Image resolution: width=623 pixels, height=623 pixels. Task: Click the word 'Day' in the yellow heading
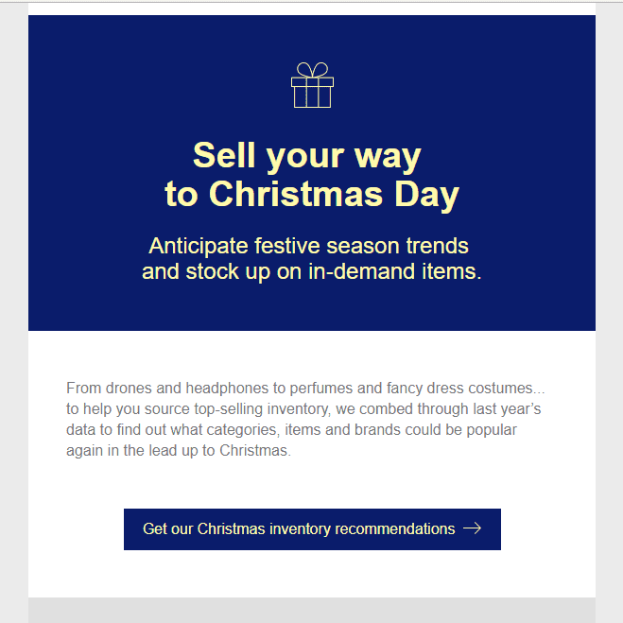pos(426,195)
